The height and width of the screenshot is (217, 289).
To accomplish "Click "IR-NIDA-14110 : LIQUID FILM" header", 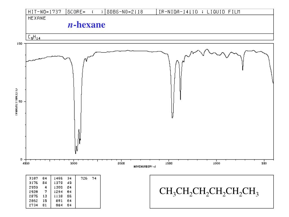I will point(200,12).
